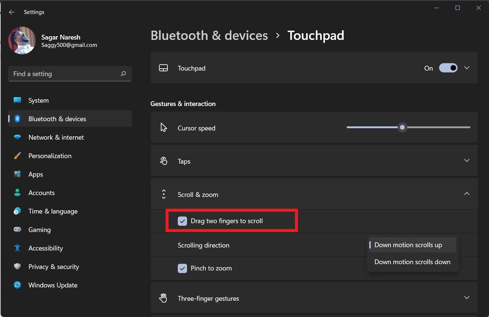The image size is (489, 317).
Task: Go to Bluetooth & devices breadcrumb
Action: click(x=209, y=35)
